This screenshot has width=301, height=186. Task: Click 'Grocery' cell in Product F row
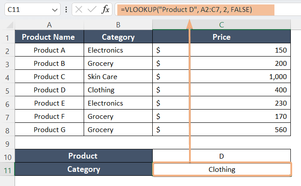(x=118, y=116)
